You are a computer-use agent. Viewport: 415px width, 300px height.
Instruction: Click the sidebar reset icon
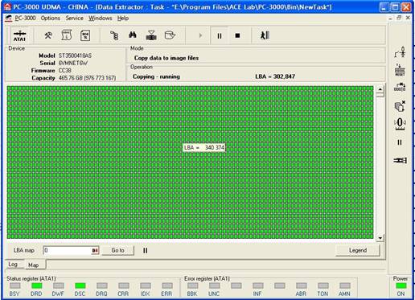click(400, 70)
